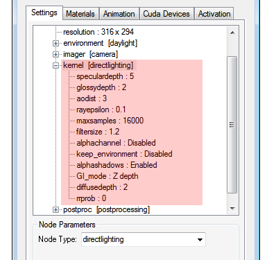Expand the postproc [postprocessing] node
276x260 pixels.
pyautogui.click(x=55, y=209)
